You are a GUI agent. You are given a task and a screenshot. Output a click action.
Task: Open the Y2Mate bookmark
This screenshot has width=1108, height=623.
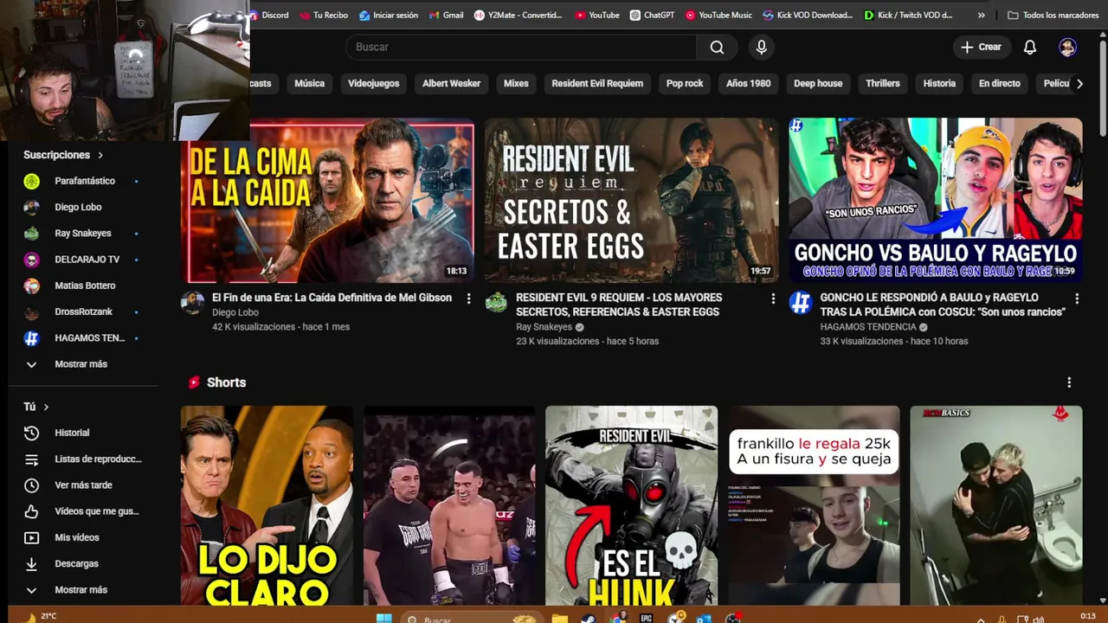[x=518, y=15]
